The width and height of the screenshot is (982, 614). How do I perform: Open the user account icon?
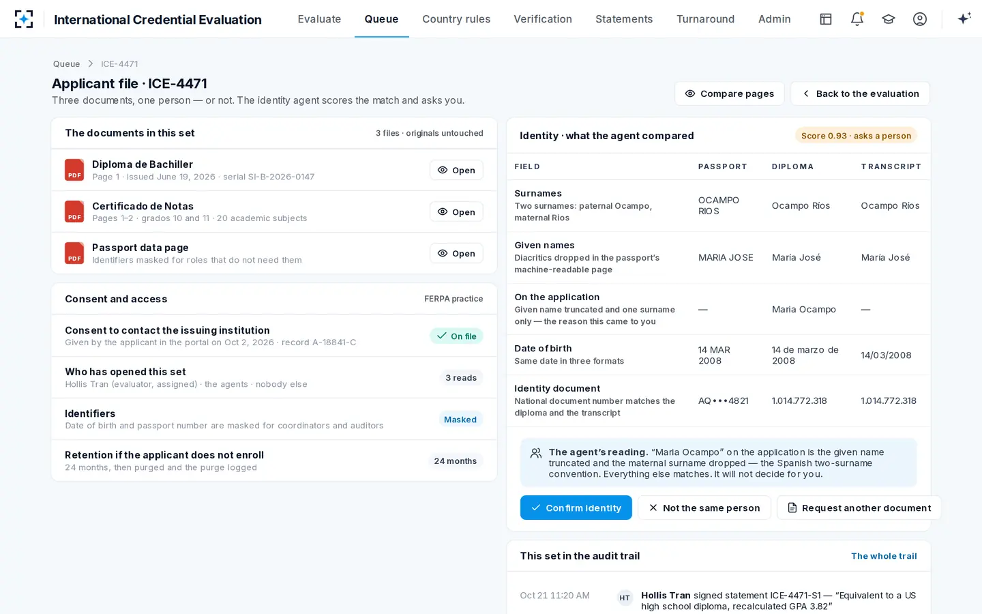click(x=920, y=19)
